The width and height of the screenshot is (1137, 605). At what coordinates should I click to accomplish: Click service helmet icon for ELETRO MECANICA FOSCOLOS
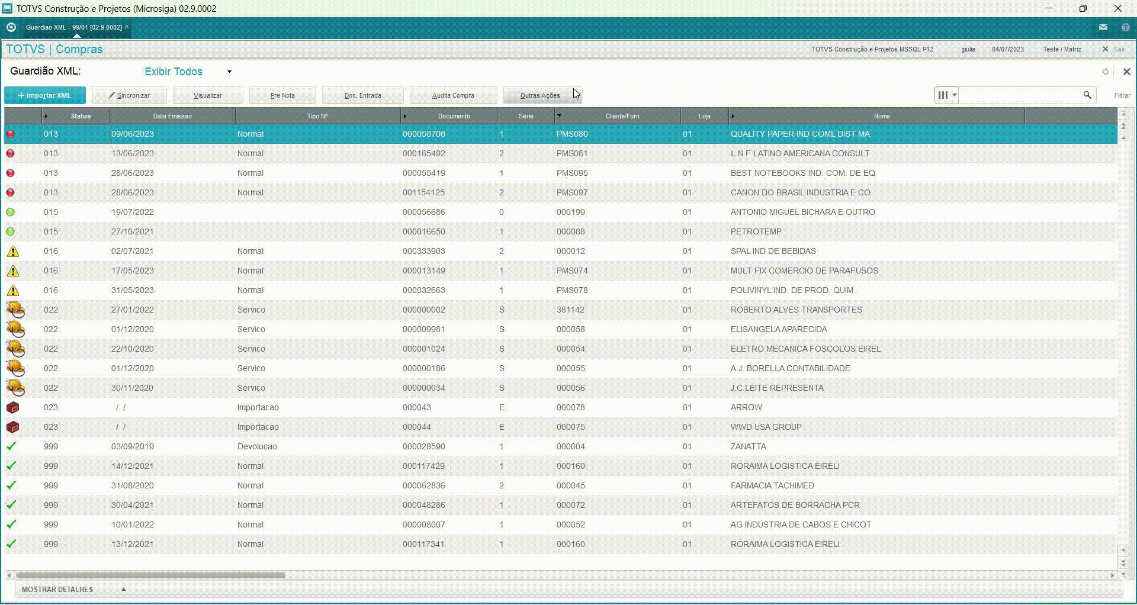pyautogui.click(x=15, y=349)
